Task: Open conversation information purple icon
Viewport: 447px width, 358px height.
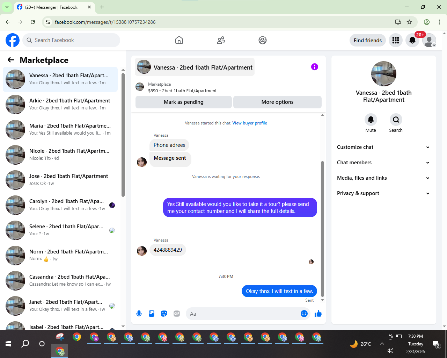Action: (315, 67)
